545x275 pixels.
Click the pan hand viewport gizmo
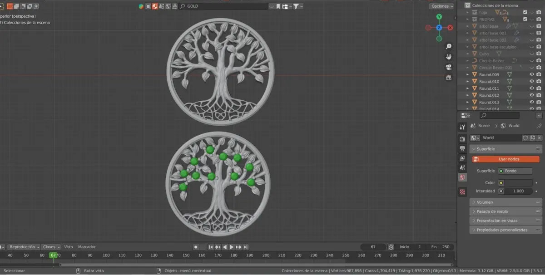449,57
